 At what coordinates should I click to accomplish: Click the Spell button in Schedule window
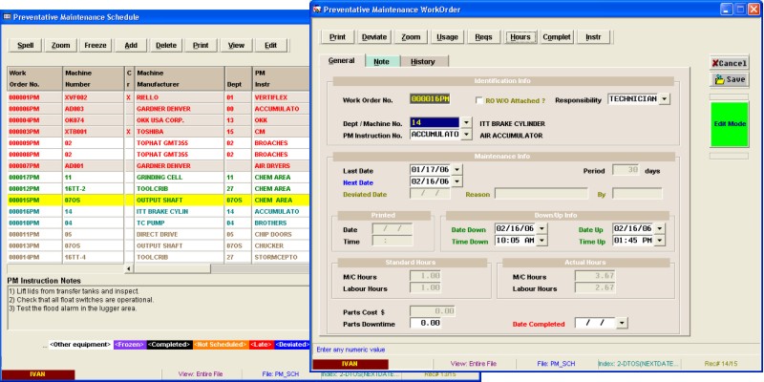click(26, 45)
